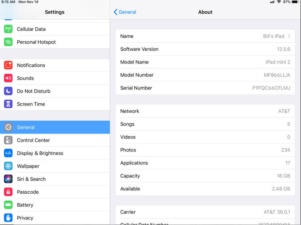Screen dimensions: 301x225
Task: Tap the Software Version label
Action: point(140,49)
